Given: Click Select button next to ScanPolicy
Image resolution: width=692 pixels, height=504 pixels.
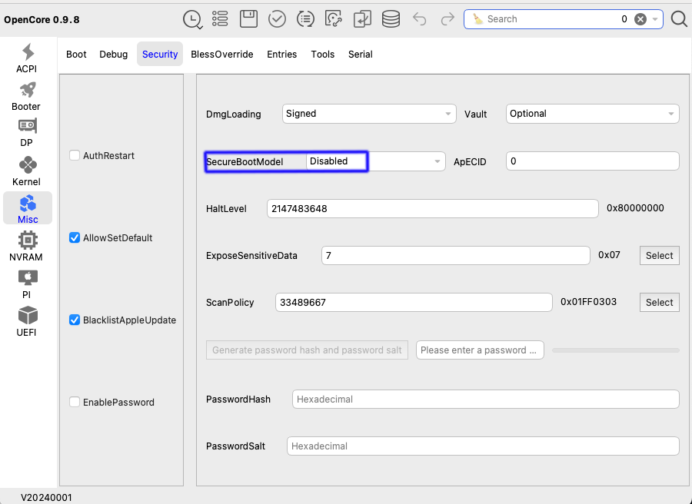Looking at the screenshot, I should click(659, 303).
